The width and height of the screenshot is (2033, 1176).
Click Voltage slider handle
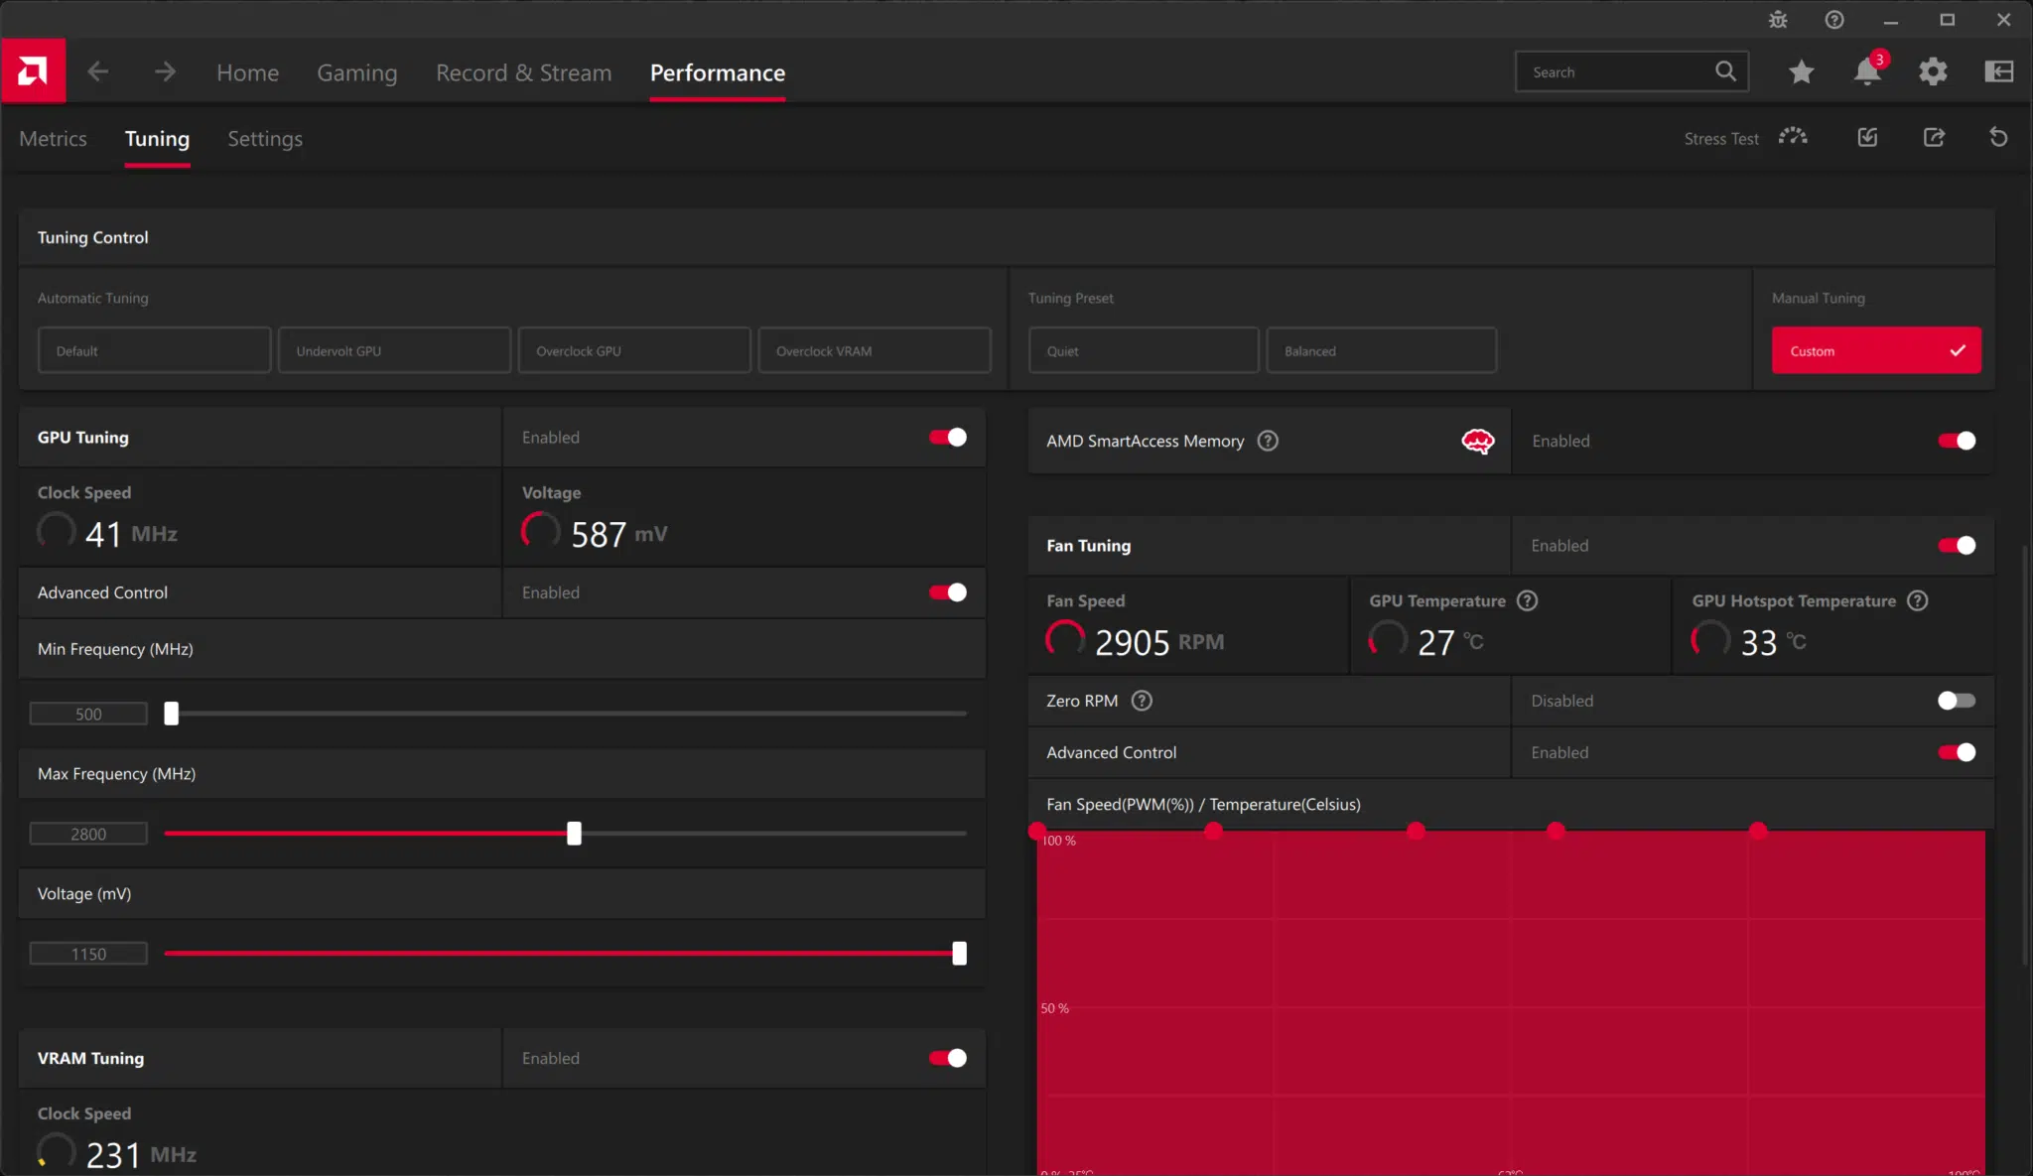tap(959, 954)
